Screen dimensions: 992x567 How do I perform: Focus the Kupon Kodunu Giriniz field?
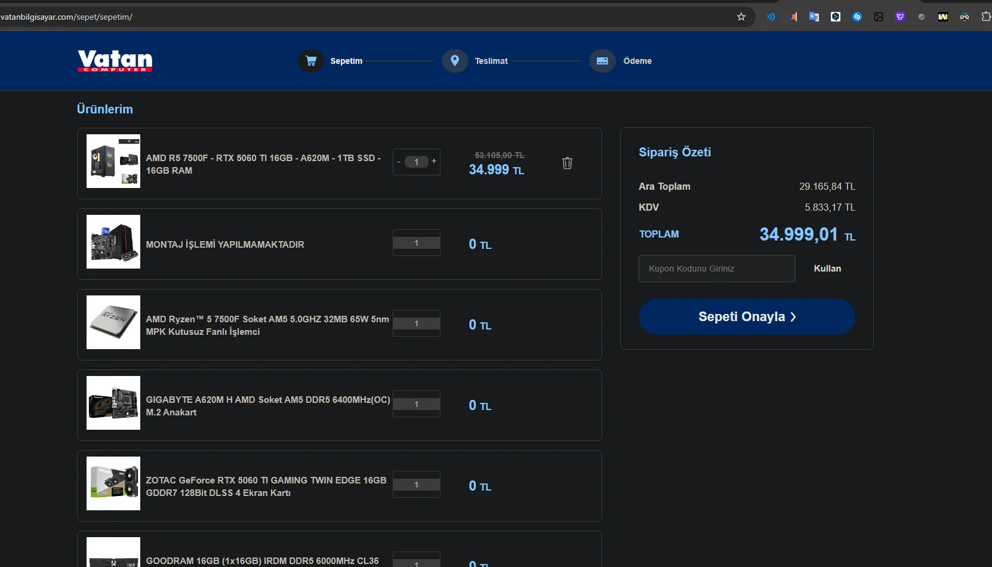point(717,269)
